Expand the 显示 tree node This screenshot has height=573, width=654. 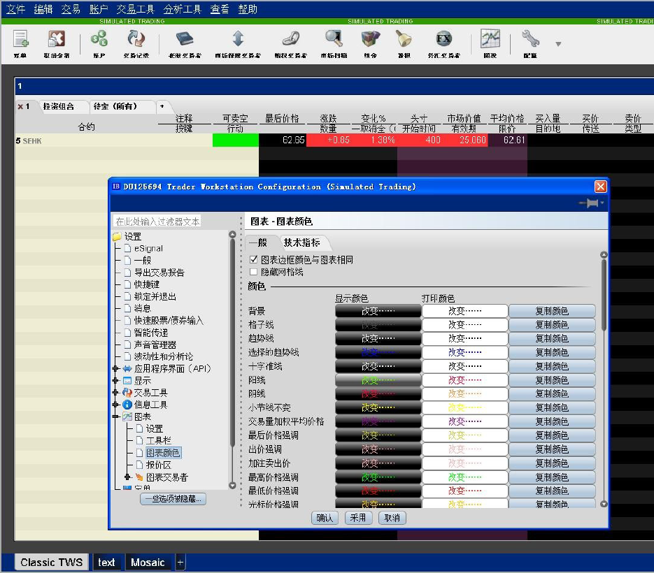(x=115, y=380)
